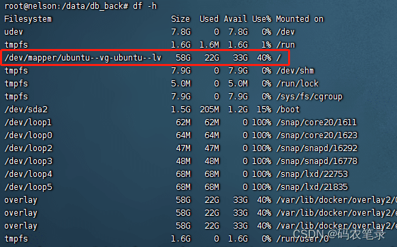Click the '/run/lock' mount point
The image size is (397, 247).
point(298,84)
